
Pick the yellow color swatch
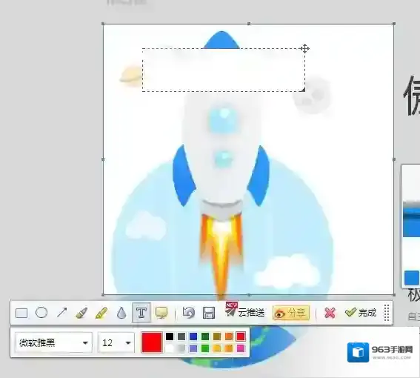pyautogui.click(x=217, y=348)
